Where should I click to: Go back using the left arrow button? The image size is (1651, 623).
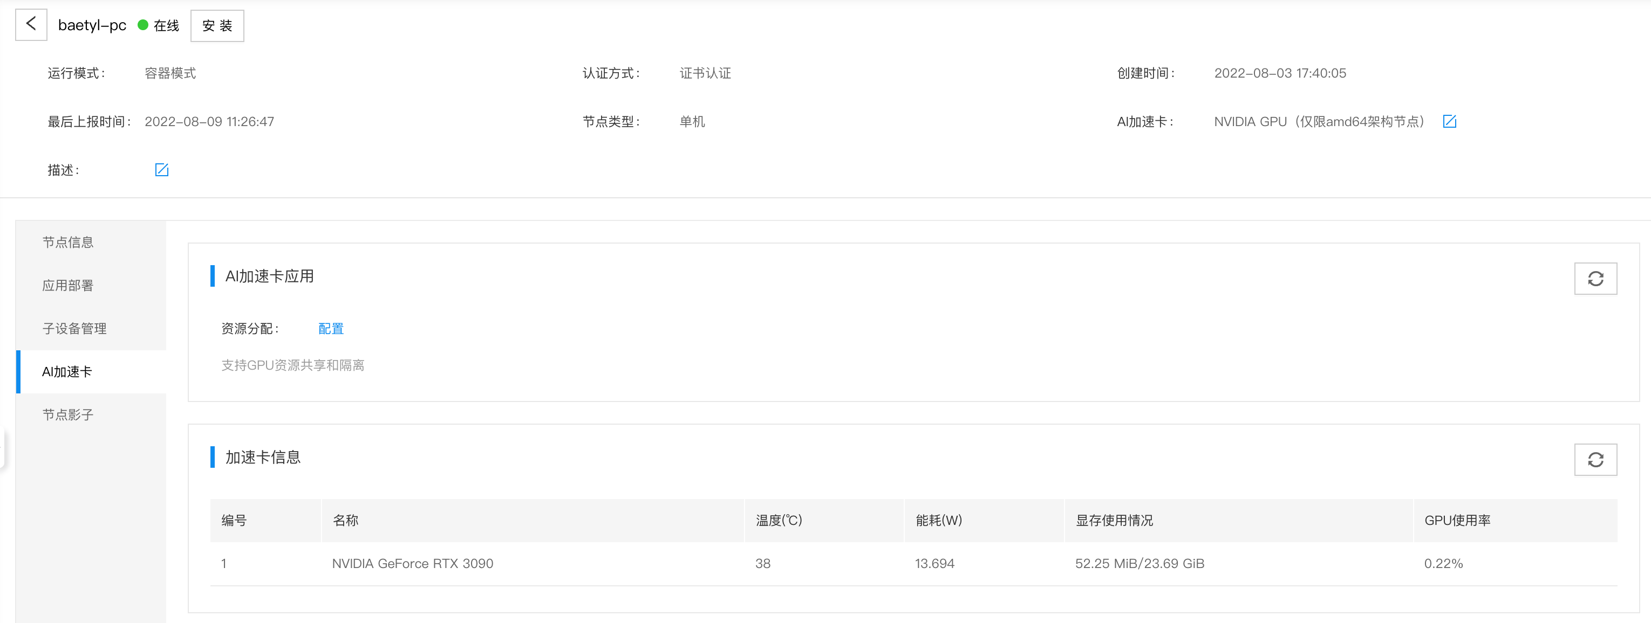[31, 25]
